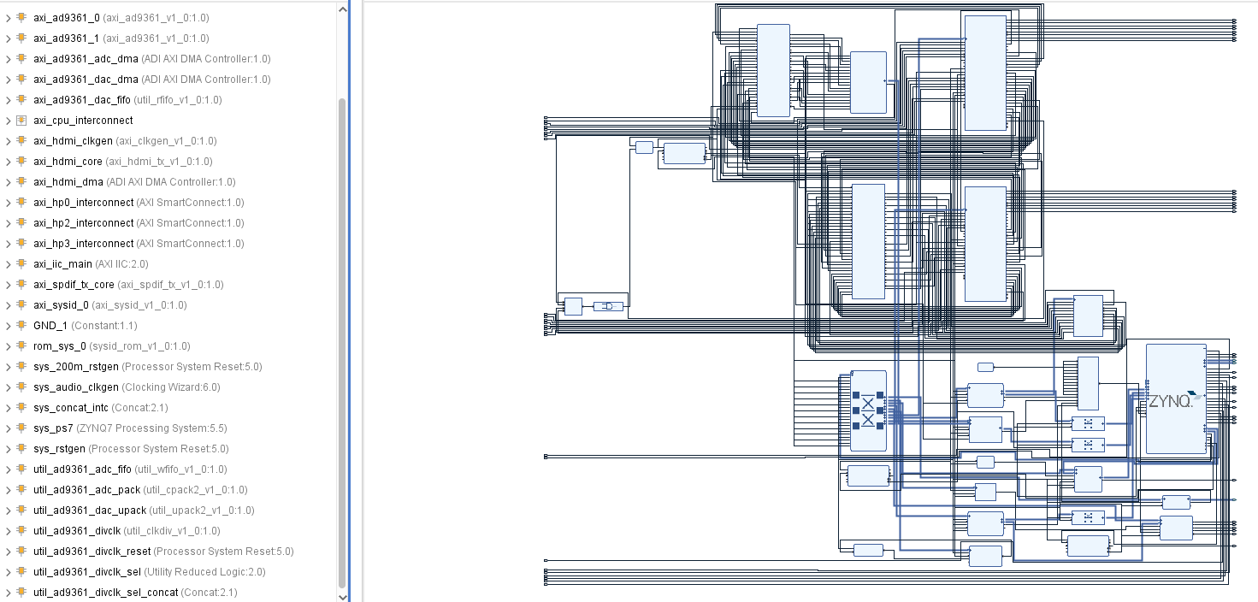Image resolution: width=1258 pixels, height=602 pixels.
Task: Expand the axi_ad9361_0 tree node
Action: (7, 17)
